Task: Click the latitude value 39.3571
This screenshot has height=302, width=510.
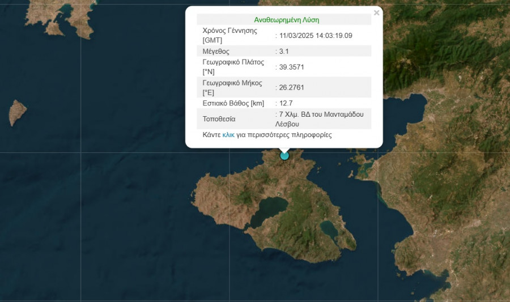Action: [291, 67]
